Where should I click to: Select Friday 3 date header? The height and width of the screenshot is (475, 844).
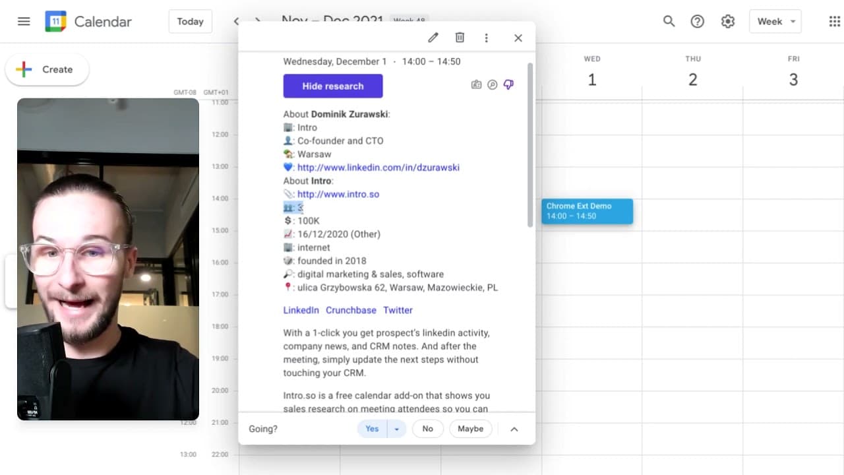click(x=793, y=73)
